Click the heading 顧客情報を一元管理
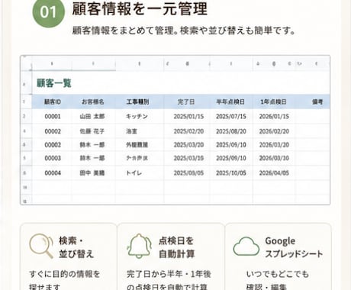The width and height of the screenshot is (351, 290). [140, 8]
